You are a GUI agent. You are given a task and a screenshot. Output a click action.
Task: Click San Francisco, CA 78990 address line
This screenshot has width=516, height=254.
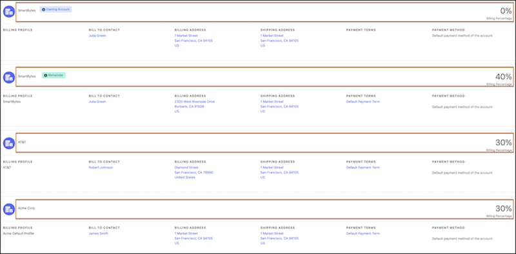(194, 172)
